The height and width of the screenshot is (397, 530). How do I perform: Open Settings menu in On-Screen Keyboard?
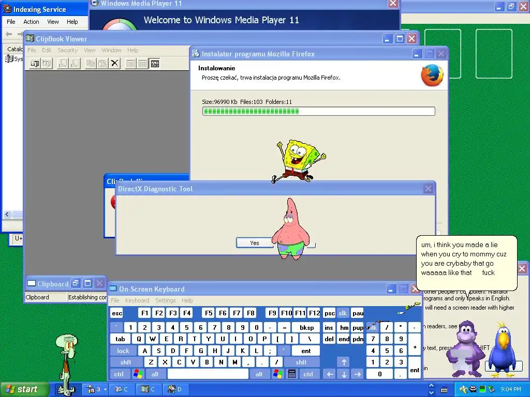pos(165,300)
